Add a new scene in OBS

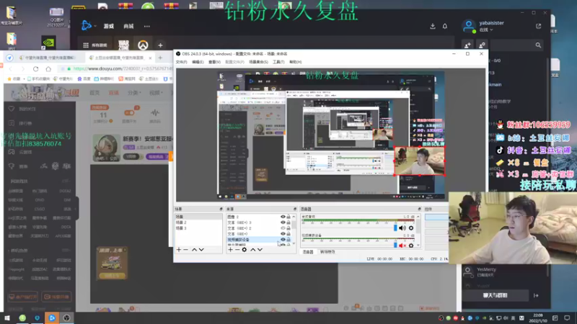179,250
